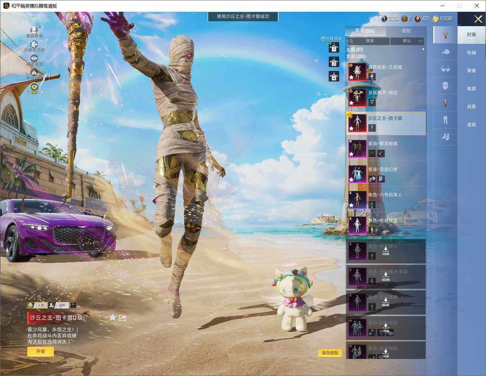Viewport: 486px width, 376px height.
Task: Download the 1.64M outfit set
Action: 386,353
